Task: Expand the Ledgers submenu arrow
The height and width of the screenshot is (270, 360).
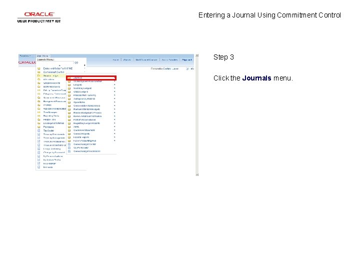Action: pos(114,84)
